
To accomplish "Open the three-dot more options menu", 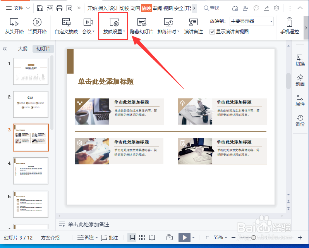I will (x=290, y=8).
